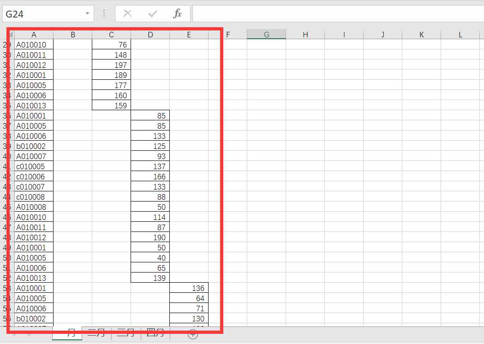Screen dimensions: 484x344
Task: Click cell with value 71
Action: click(189, 308)
